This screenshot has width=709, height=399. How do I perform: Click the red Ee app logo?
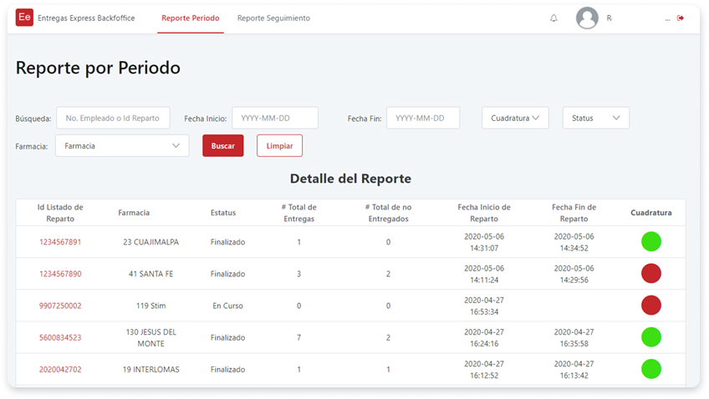tap(24, 18)
